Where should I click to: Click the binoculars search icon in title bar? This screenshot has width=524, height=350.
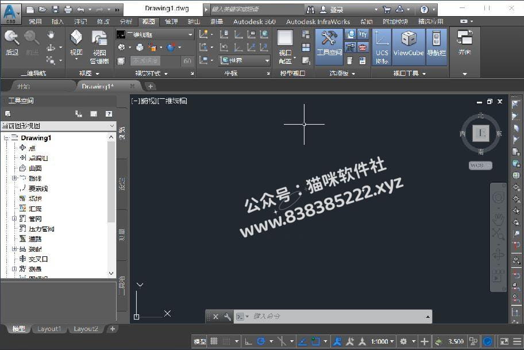coord(310,9)
